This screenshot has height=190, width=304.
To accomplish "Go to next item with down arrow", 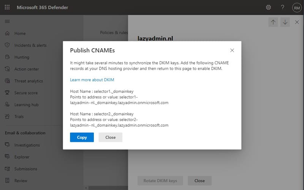I will point(285,22).
